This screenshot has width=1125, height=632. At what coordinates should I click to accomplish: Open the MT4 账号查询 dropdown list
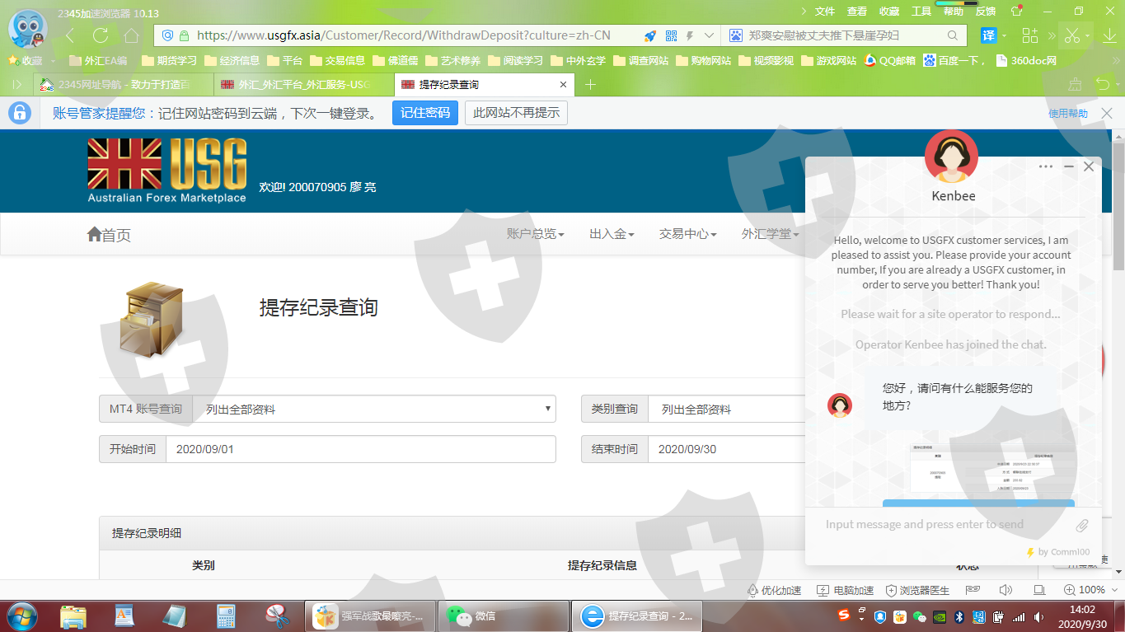[373, 409]
